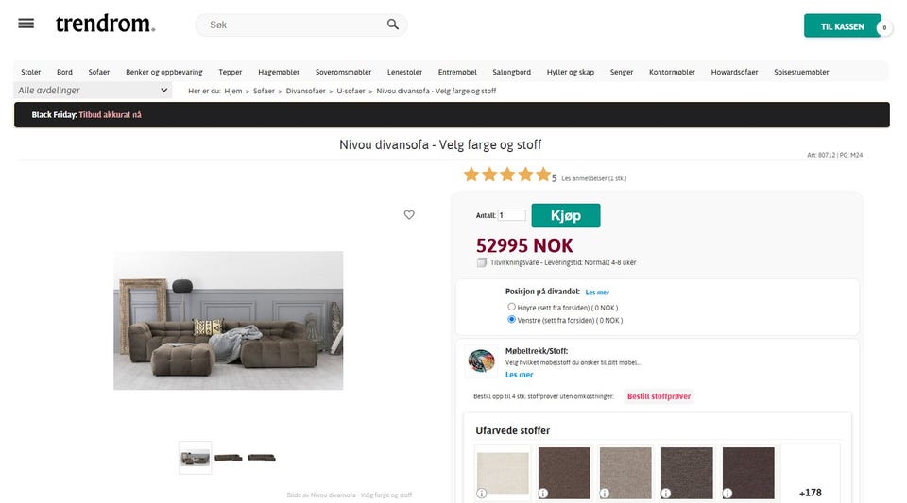This screenshot has width=907, height=503.
Task: Add sofa to wishlist heart icon
Action: [409, 215]
